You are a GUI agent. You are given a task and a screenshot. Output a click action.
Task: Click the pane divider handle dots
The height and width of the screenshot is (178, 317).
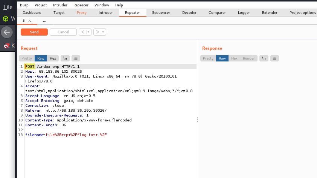[x=197, y=120]
